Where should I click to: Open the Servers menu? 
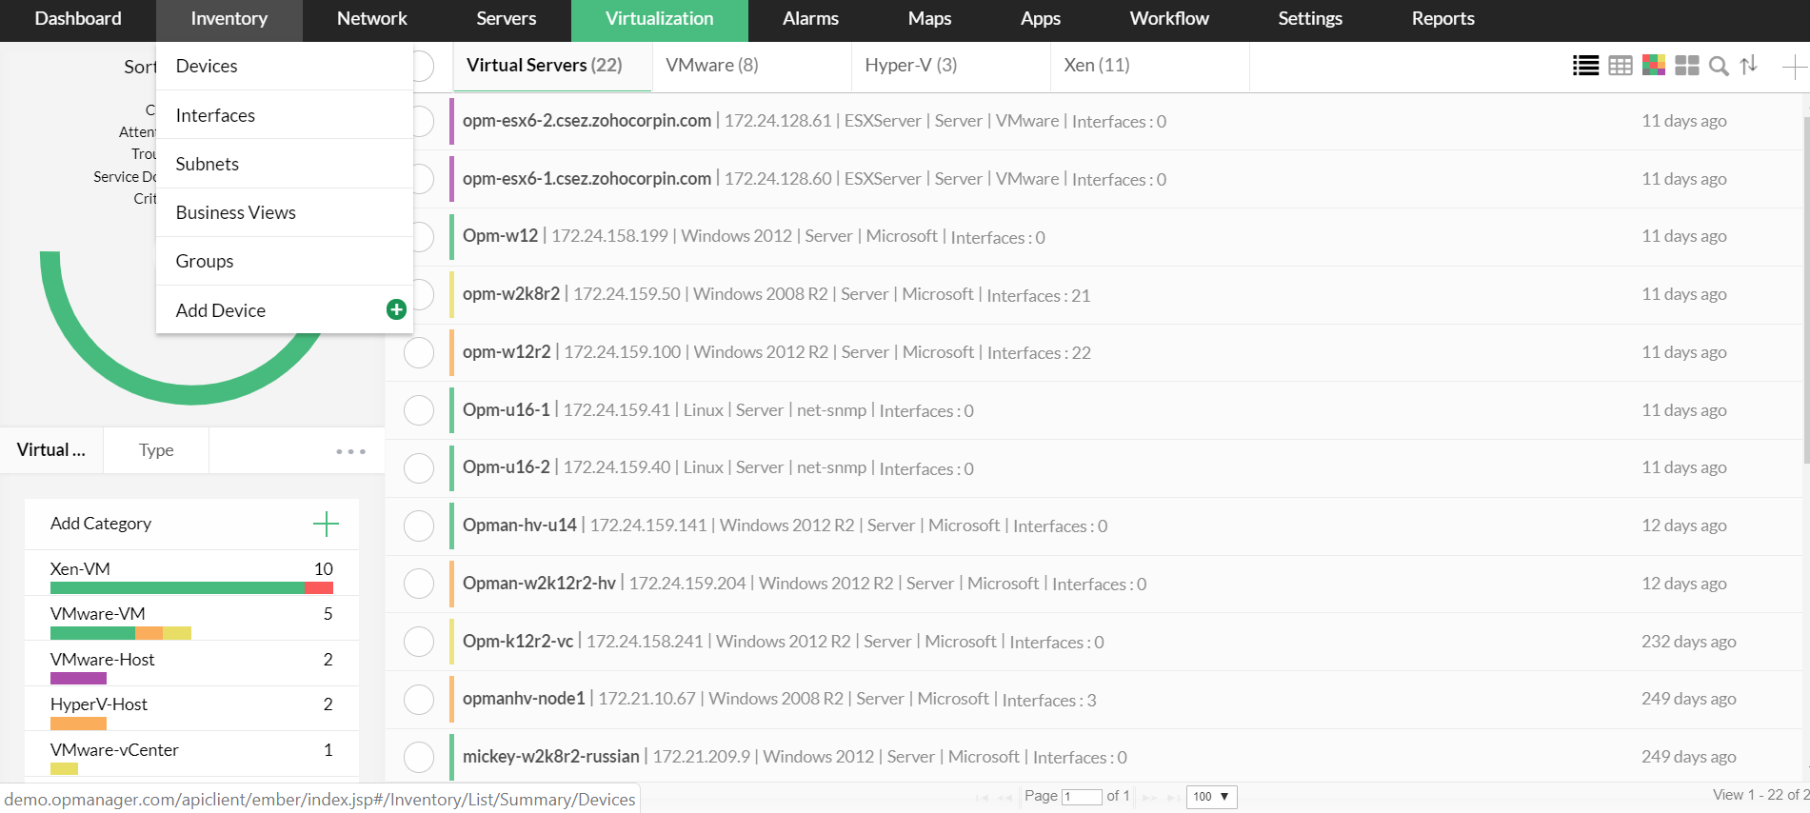pyautogui.click(x=507, y=19)
